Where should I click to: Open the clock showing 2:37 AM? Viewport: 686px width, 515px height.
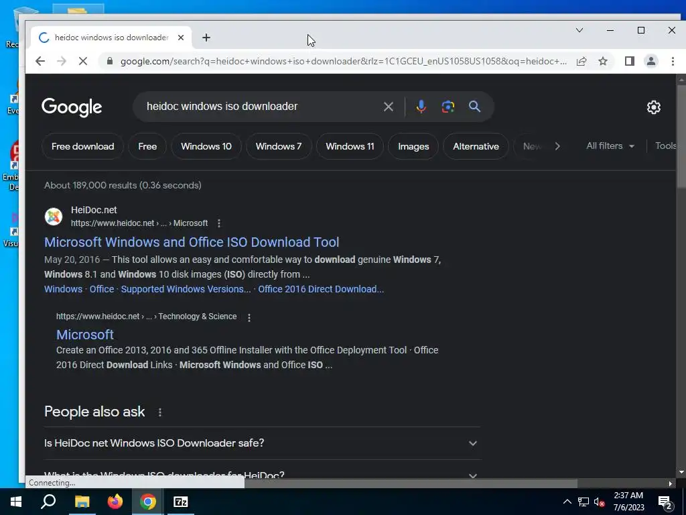point(628,502)
